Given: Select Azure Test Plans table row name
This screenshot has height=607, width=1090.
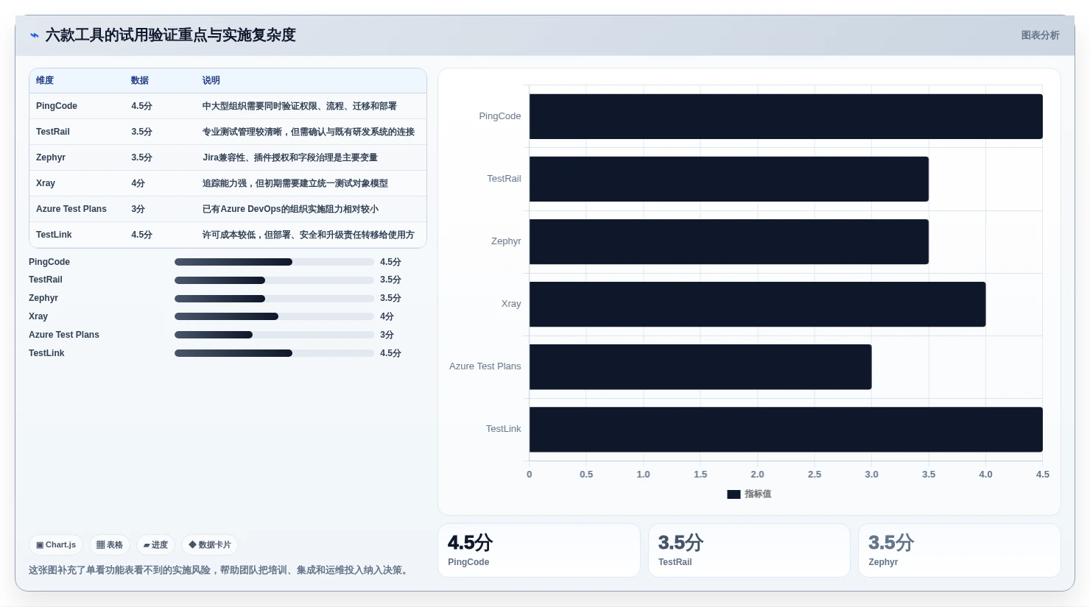Looking at the screenshot, I should pyautogui.click(x=71, y=209).
